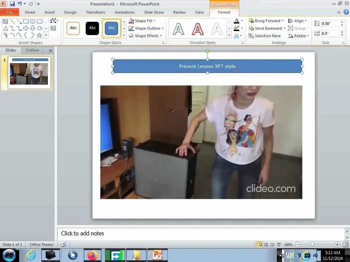
Task: Click the Text Outline pen icon
Action: click(237, 28)
